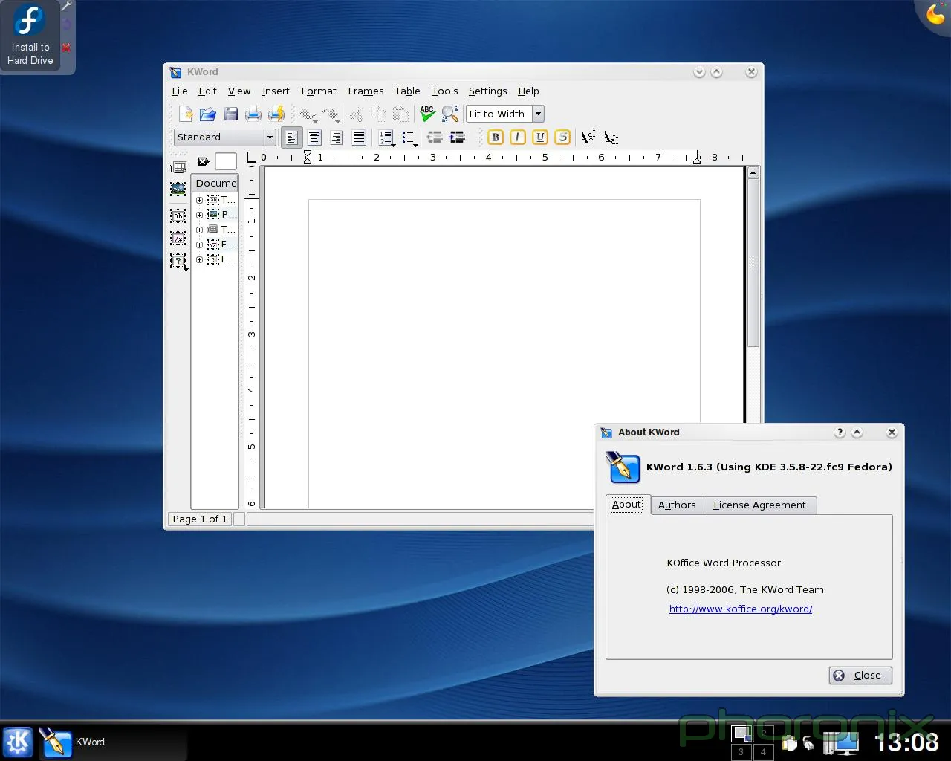Image resolution: width=951 pixels, height=761 pixels.
Task: Open the Fit to Width zoom dropdown
Action: (538, 114)
